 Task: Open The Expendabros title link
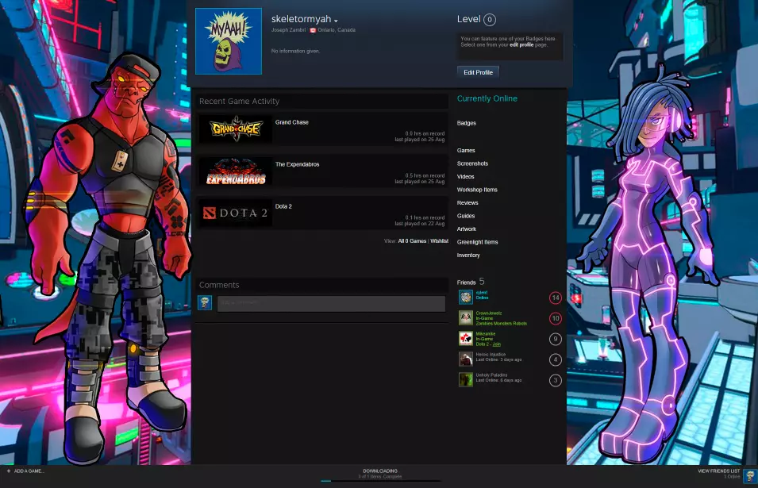click(x=298, y=164)
